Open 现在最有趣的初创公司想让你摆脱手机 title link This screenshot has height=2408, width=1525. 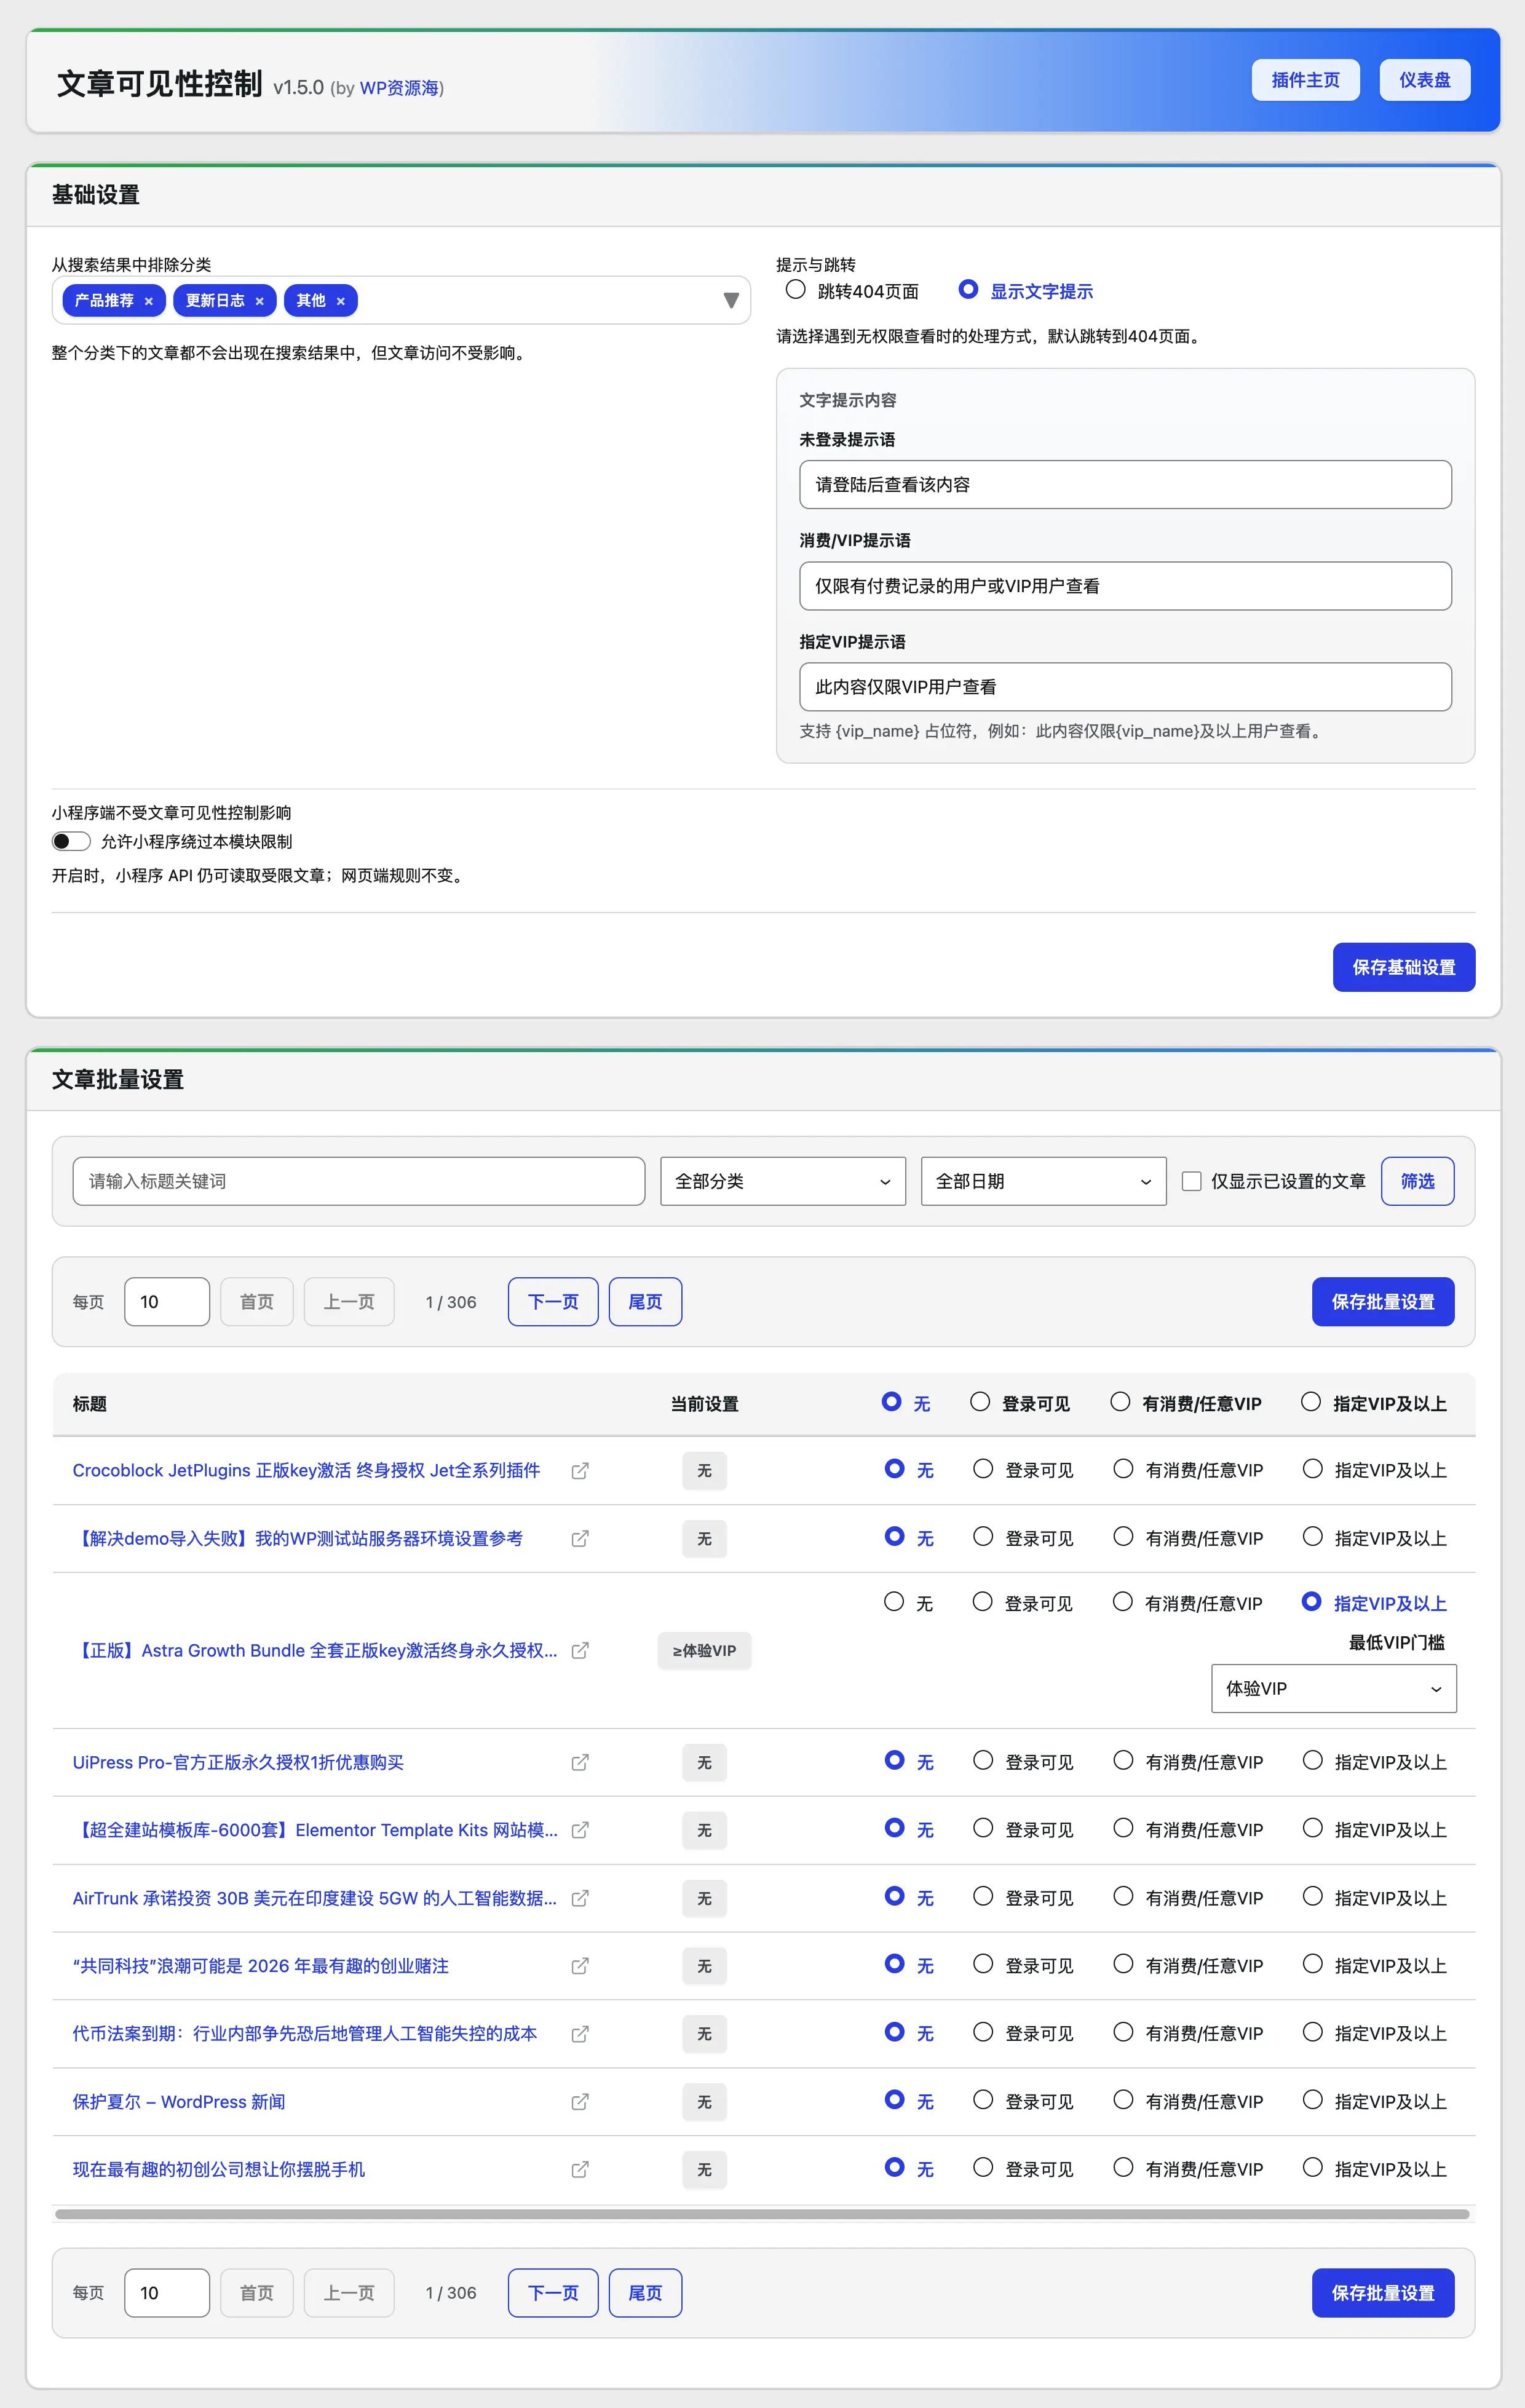click(x=219, y=2170)
